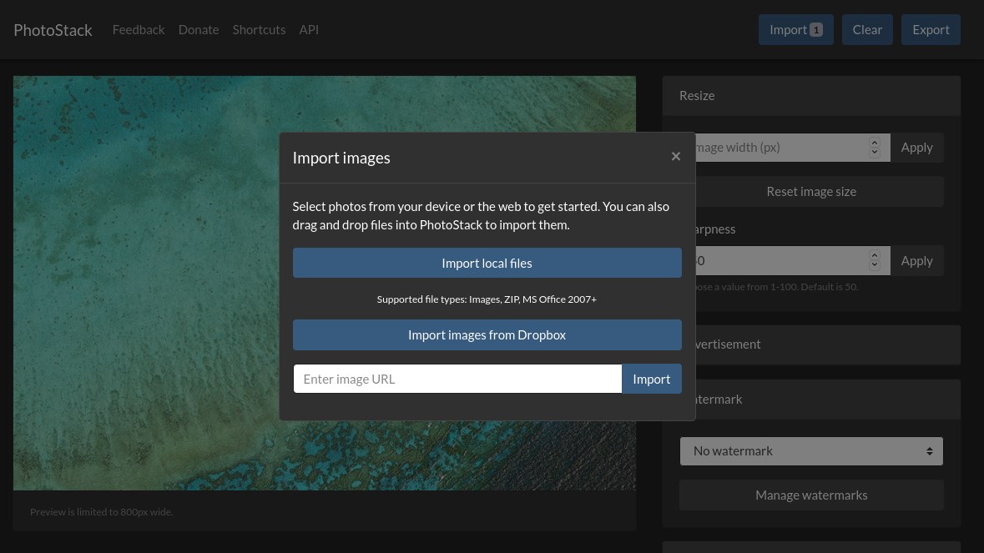Click Manage watermarks button
Screen dimensions: 984x553
(x=810, y=495)
